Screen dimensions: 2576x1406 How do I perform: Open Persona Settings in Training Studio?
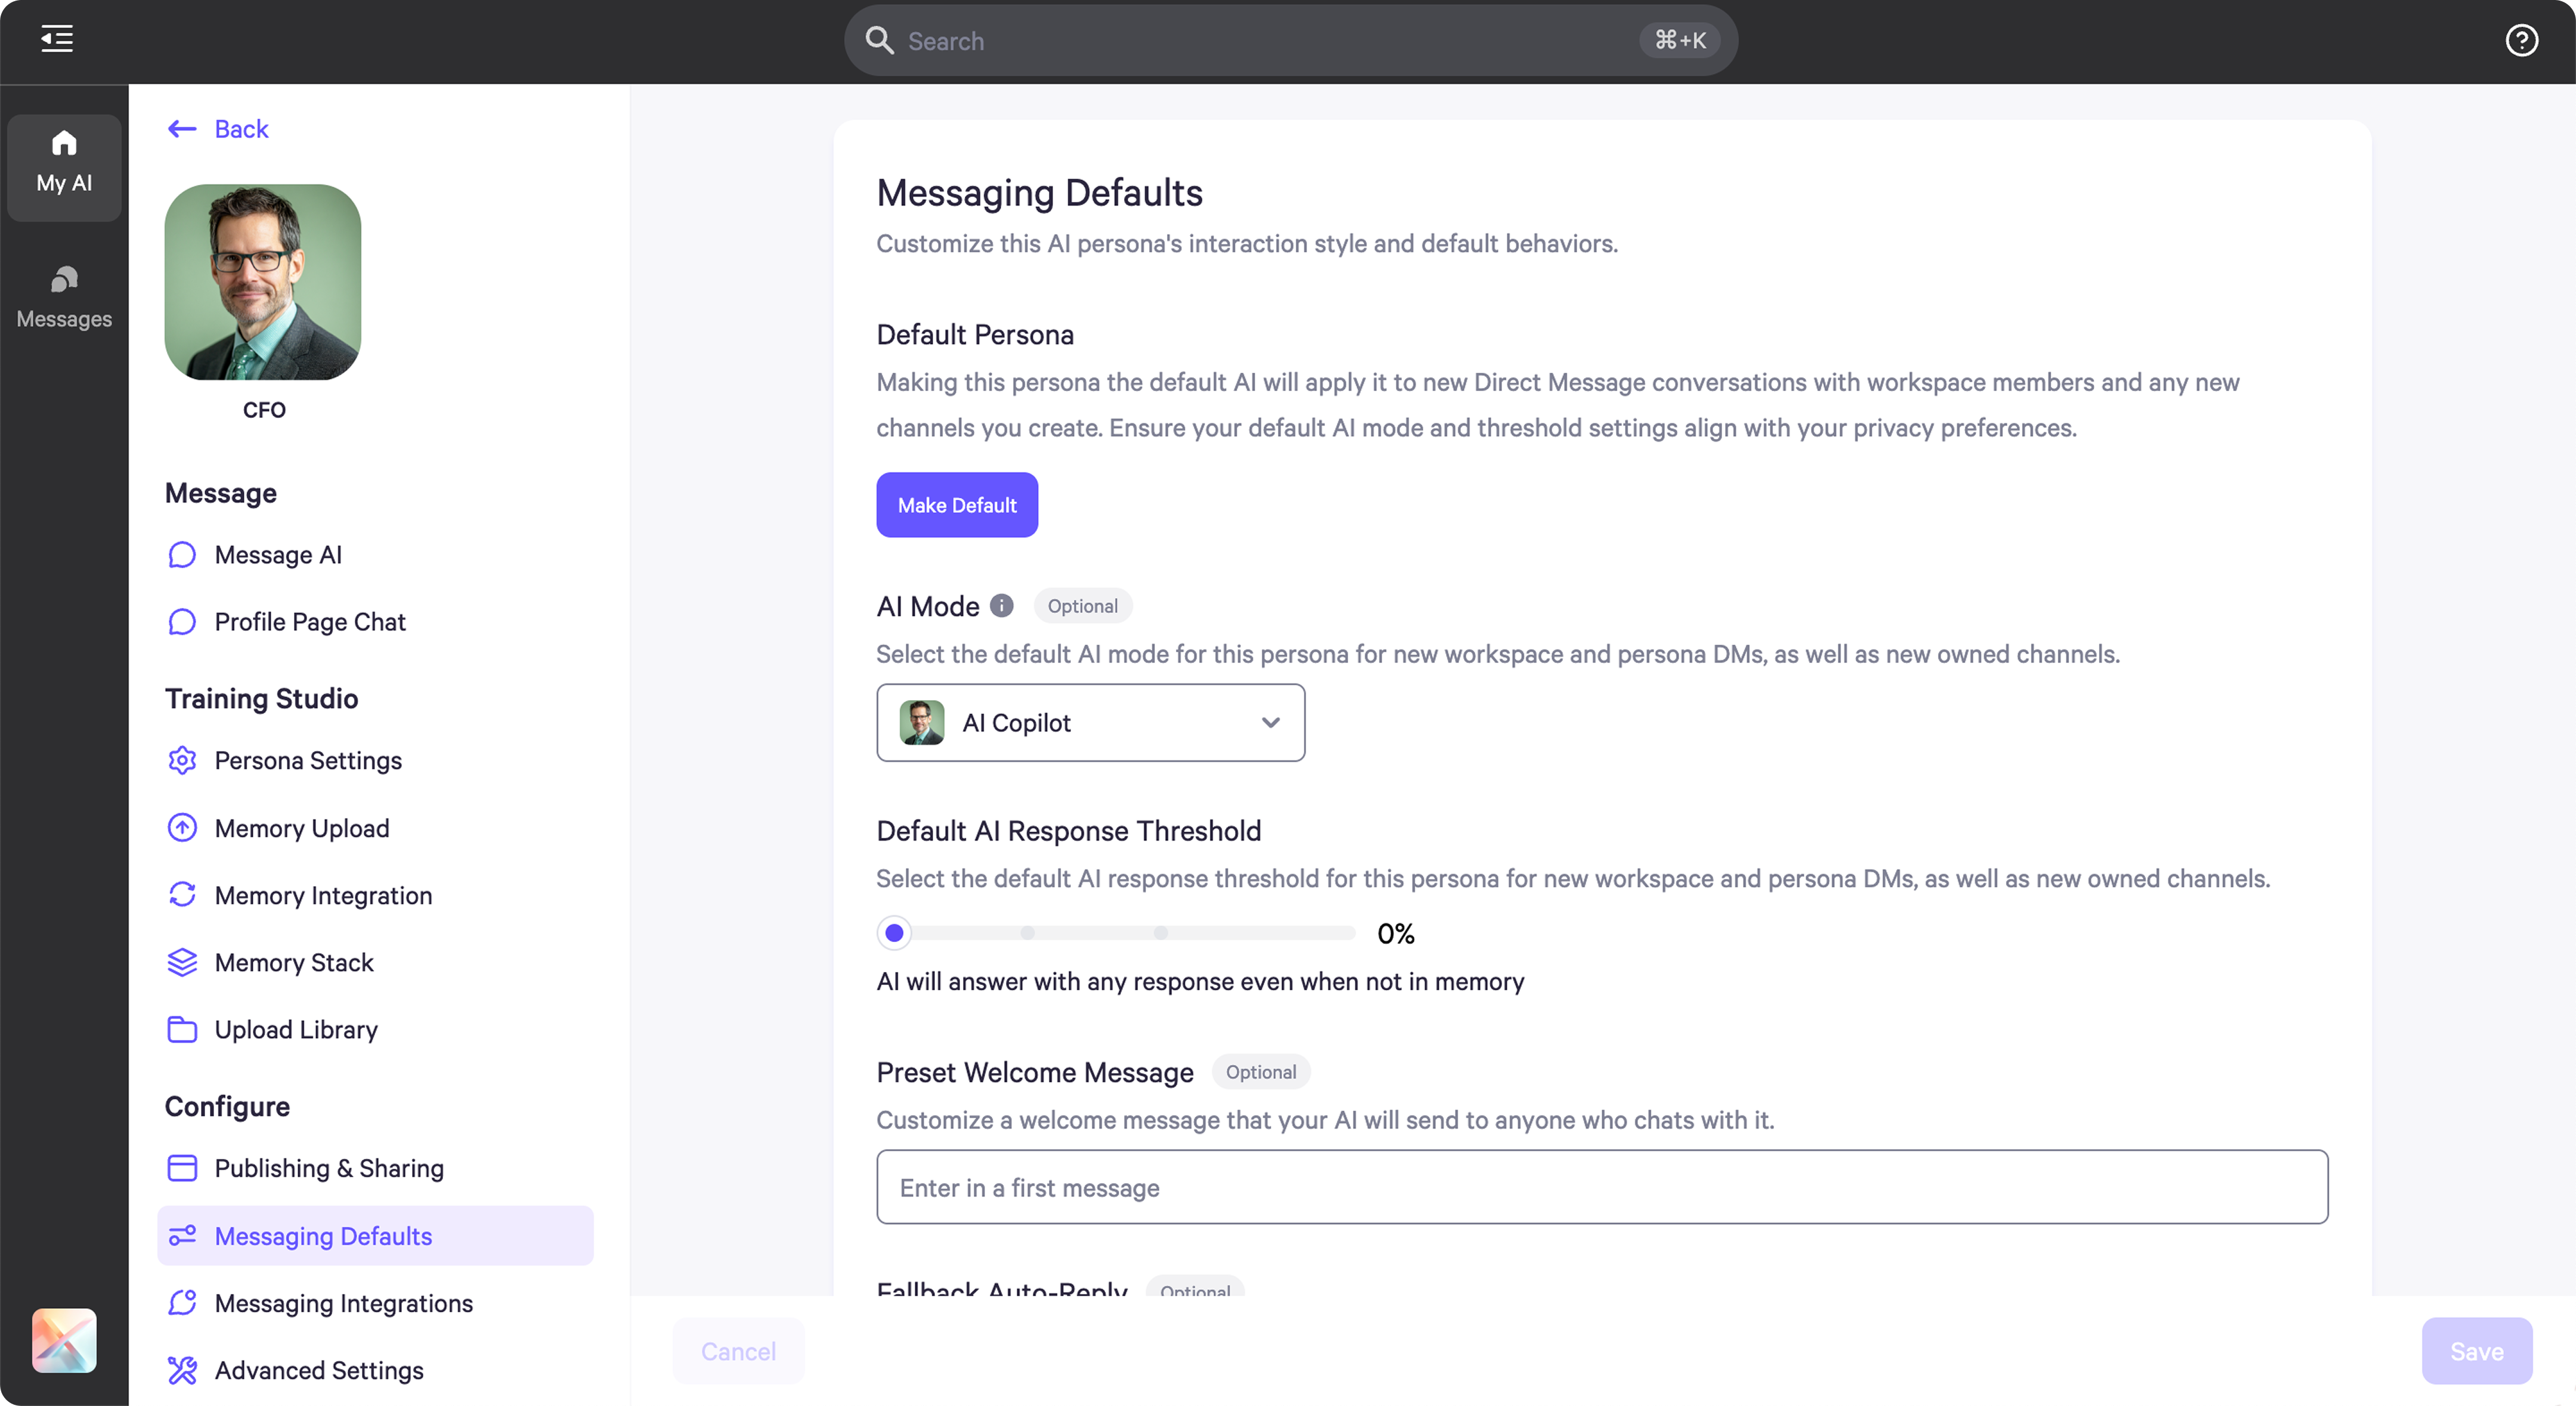click(x=307, y=760)
